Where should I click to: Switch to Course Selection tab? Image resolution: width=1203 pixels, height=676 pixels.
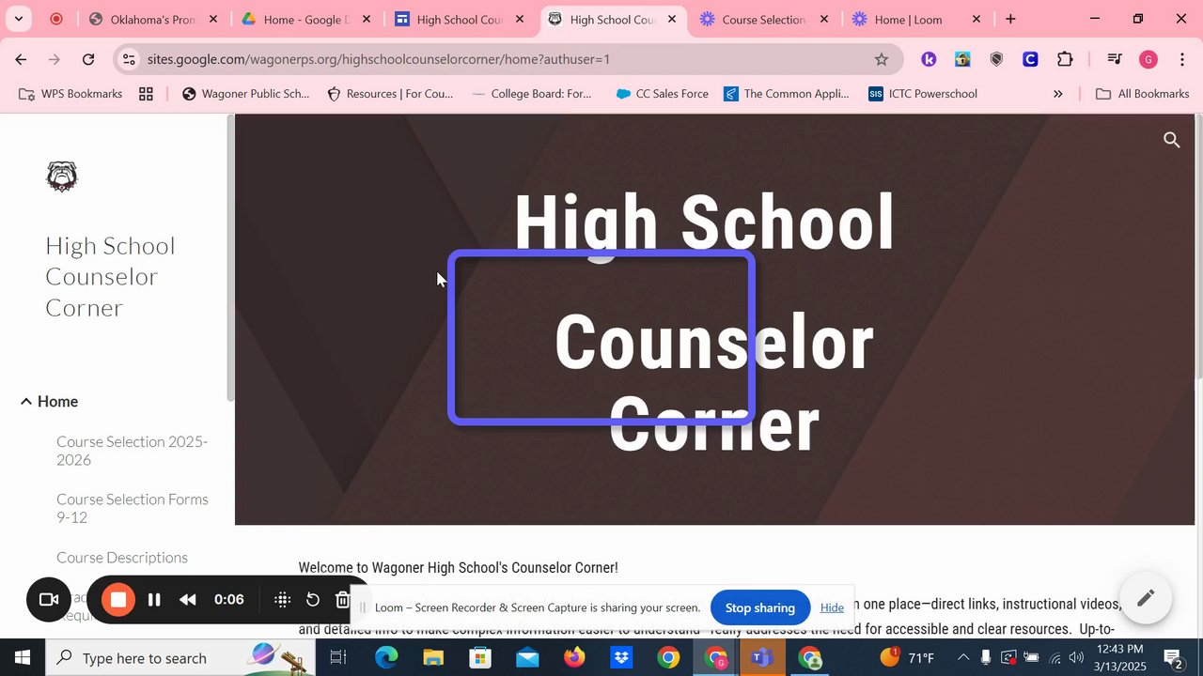point(763,19)
